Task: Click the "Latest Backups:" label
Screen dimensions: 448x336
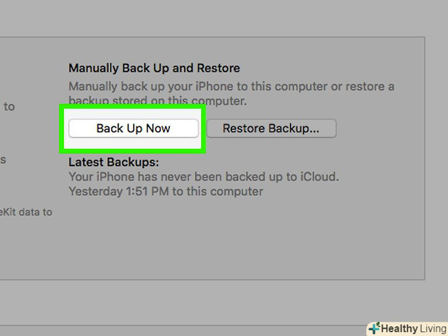Action: click(x=113, y=162)
